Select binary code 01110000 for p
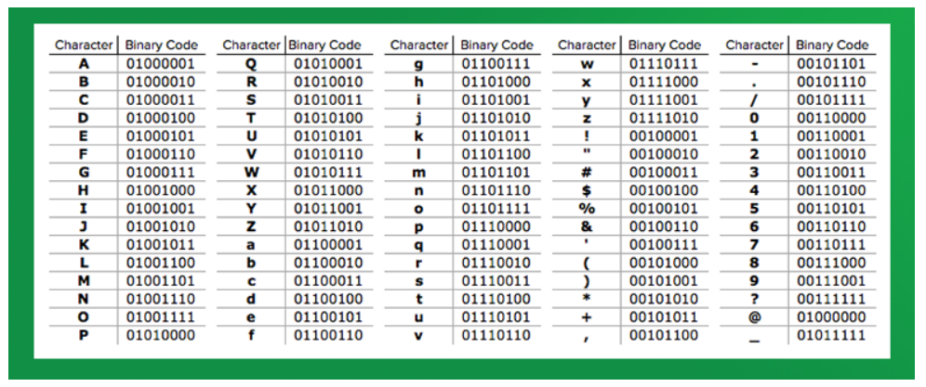 [x=496, y=226]
